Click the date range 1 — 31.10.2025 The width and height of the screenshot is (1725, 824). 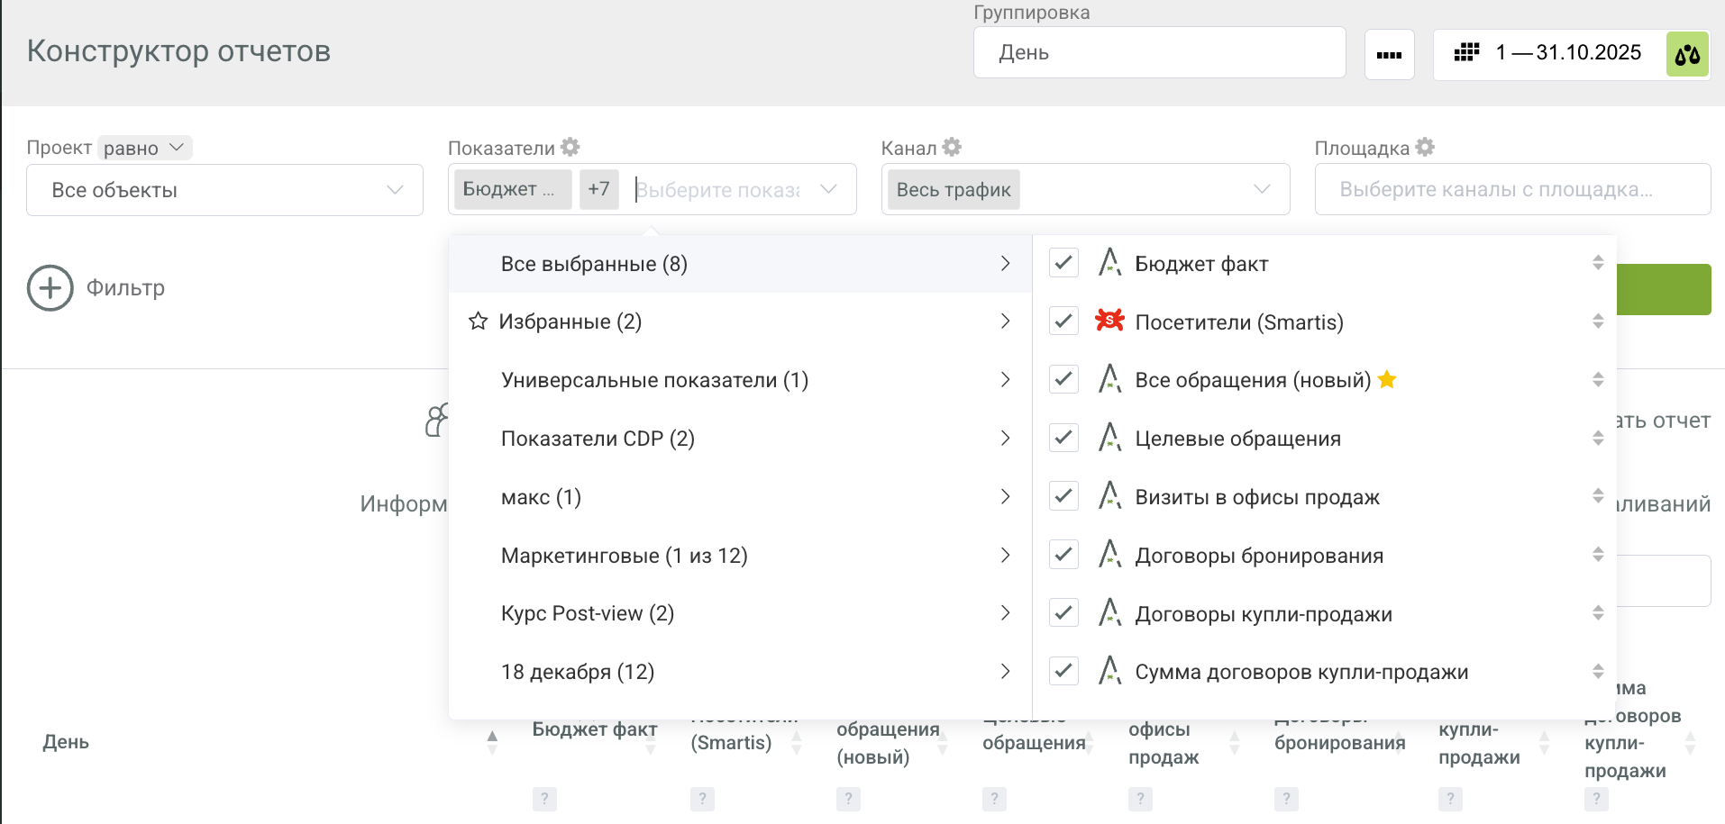click(x=1568, y=52)
